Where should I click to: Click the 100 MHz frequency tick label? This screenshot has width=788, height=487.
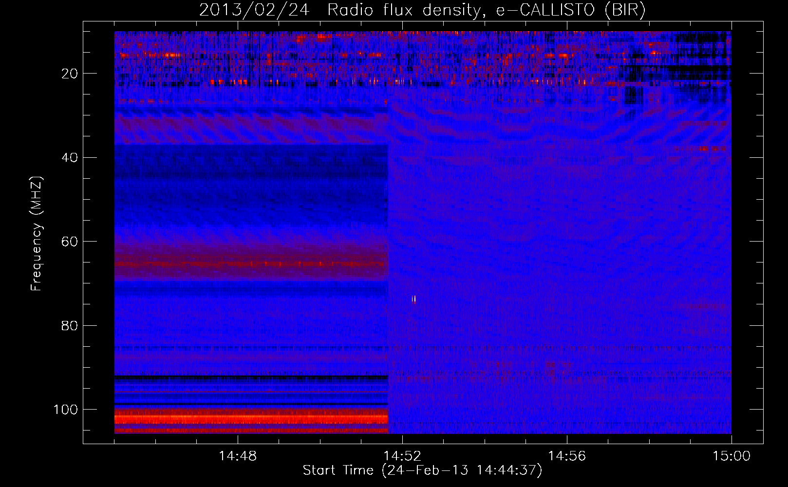point(66,410)
